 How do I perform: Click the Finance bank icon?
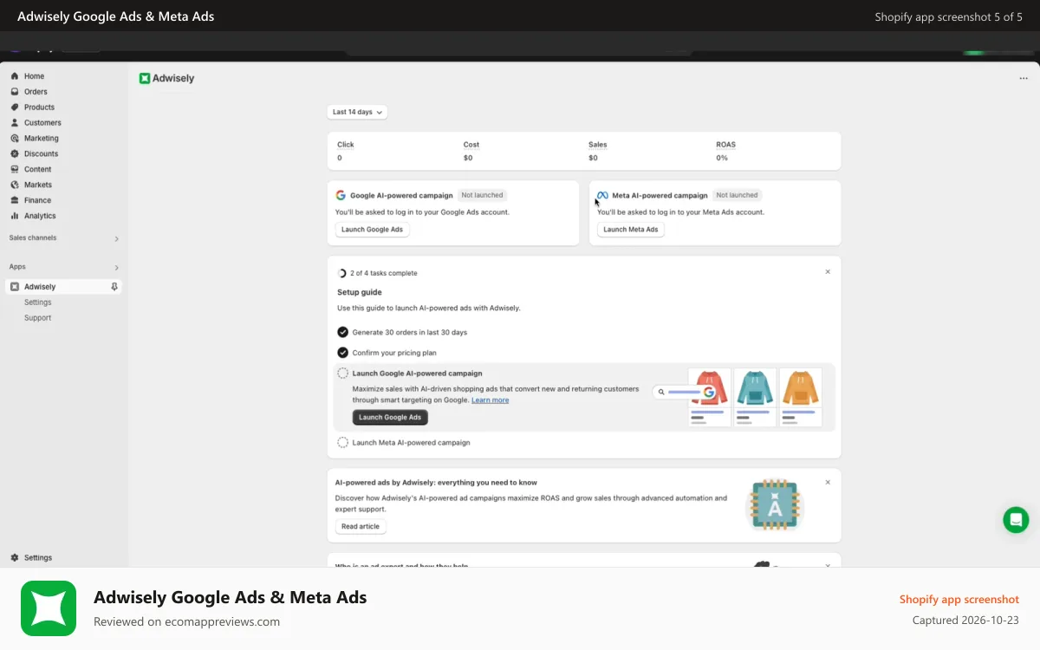pos(15,201)
